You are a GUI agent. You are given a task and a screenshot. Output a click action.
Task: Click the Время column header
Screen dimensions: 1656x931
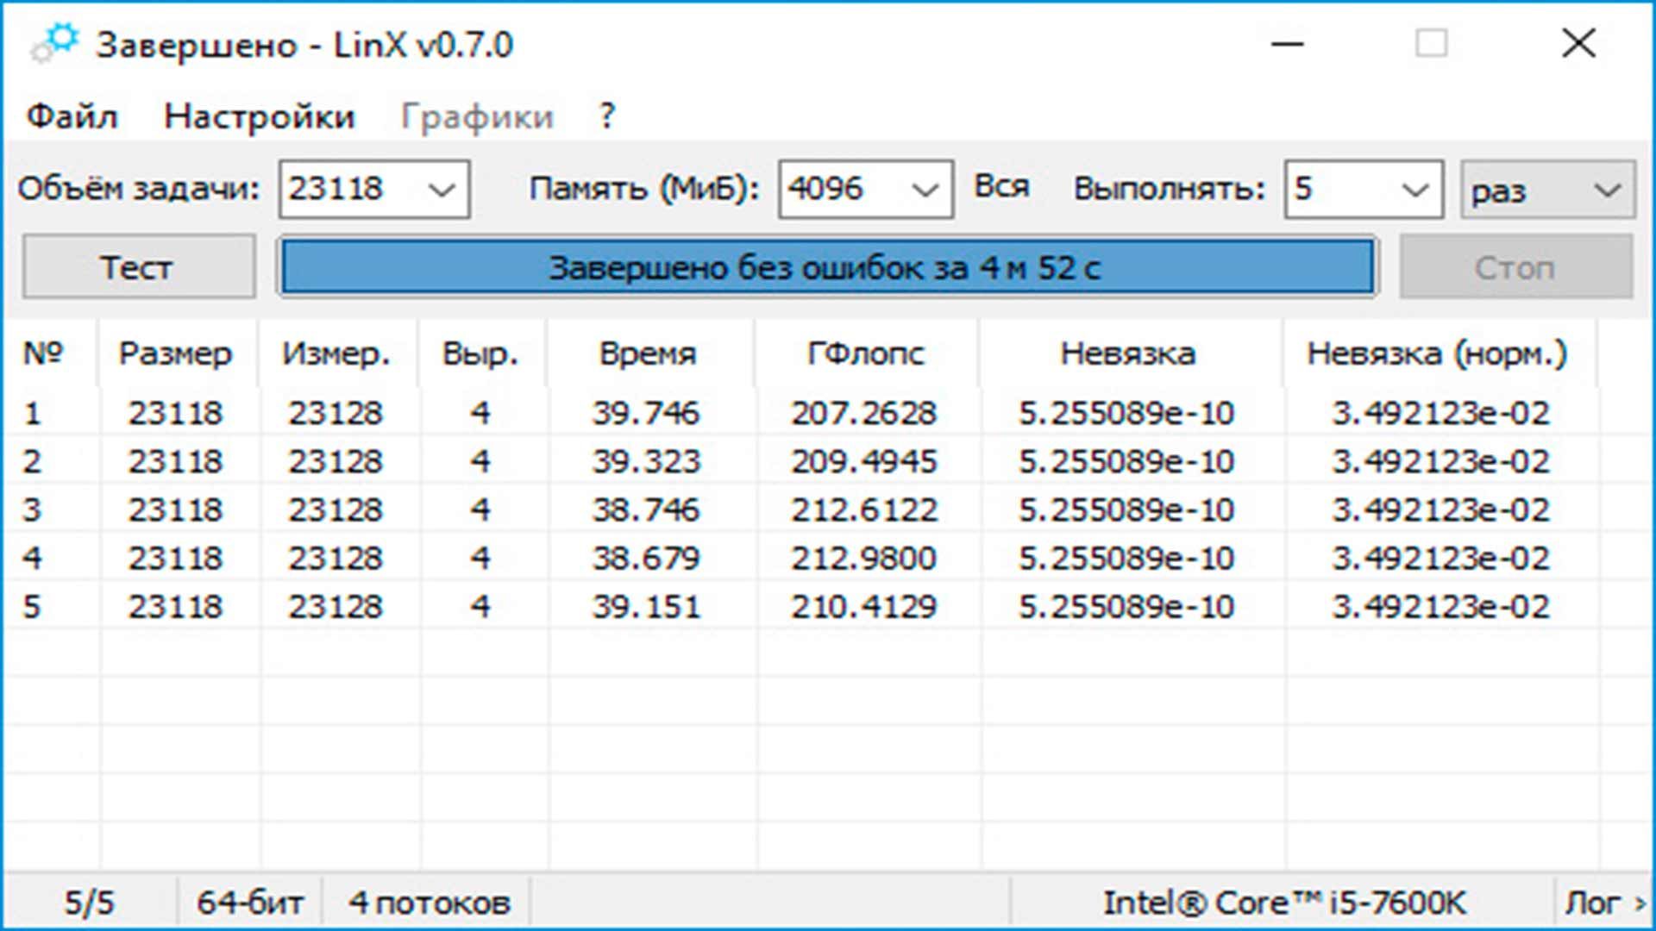647,353
